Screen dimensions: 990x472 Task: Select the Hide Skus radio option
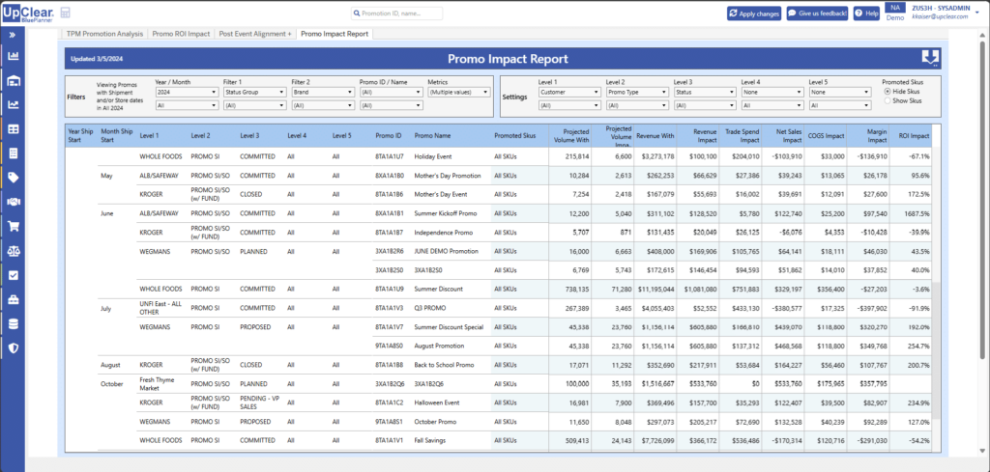(x=888, y=92)
